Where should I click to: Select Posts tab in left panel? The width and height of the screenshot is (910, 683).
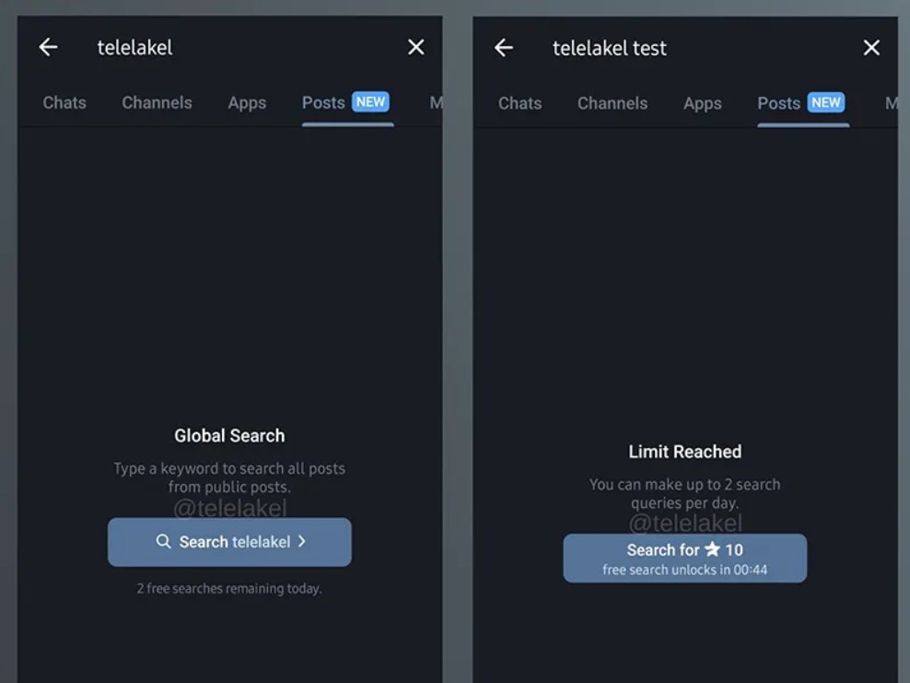click(323, 102)
